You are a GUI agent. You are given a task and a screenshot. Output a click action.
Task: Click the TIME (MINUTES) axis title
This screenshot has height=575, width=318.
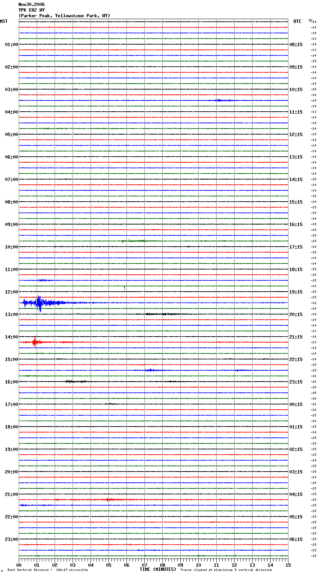pyautogui.click(x=158, y=569)
